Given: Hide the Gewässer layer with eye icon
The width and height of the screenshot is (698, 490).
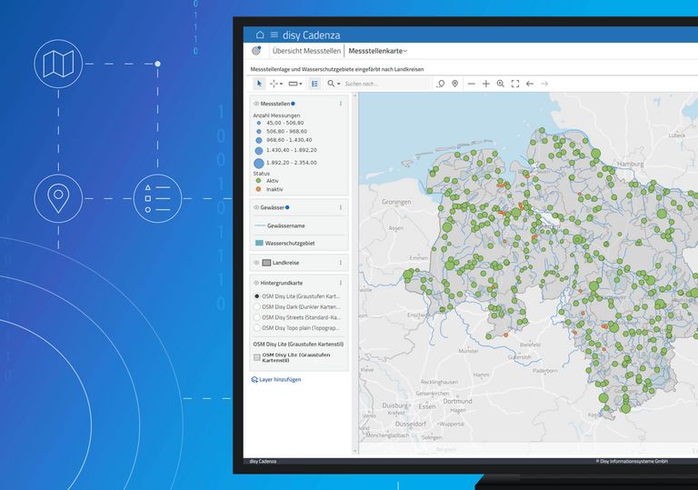Looking at the screenshot, I should (x=256, y=208).
